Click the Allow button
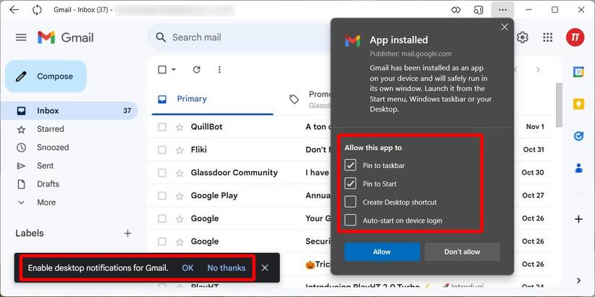The image size is (595, 297). coord(382,252)
